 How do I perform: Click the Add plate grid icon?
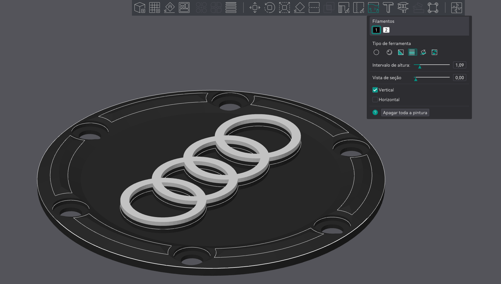[154, 8]
